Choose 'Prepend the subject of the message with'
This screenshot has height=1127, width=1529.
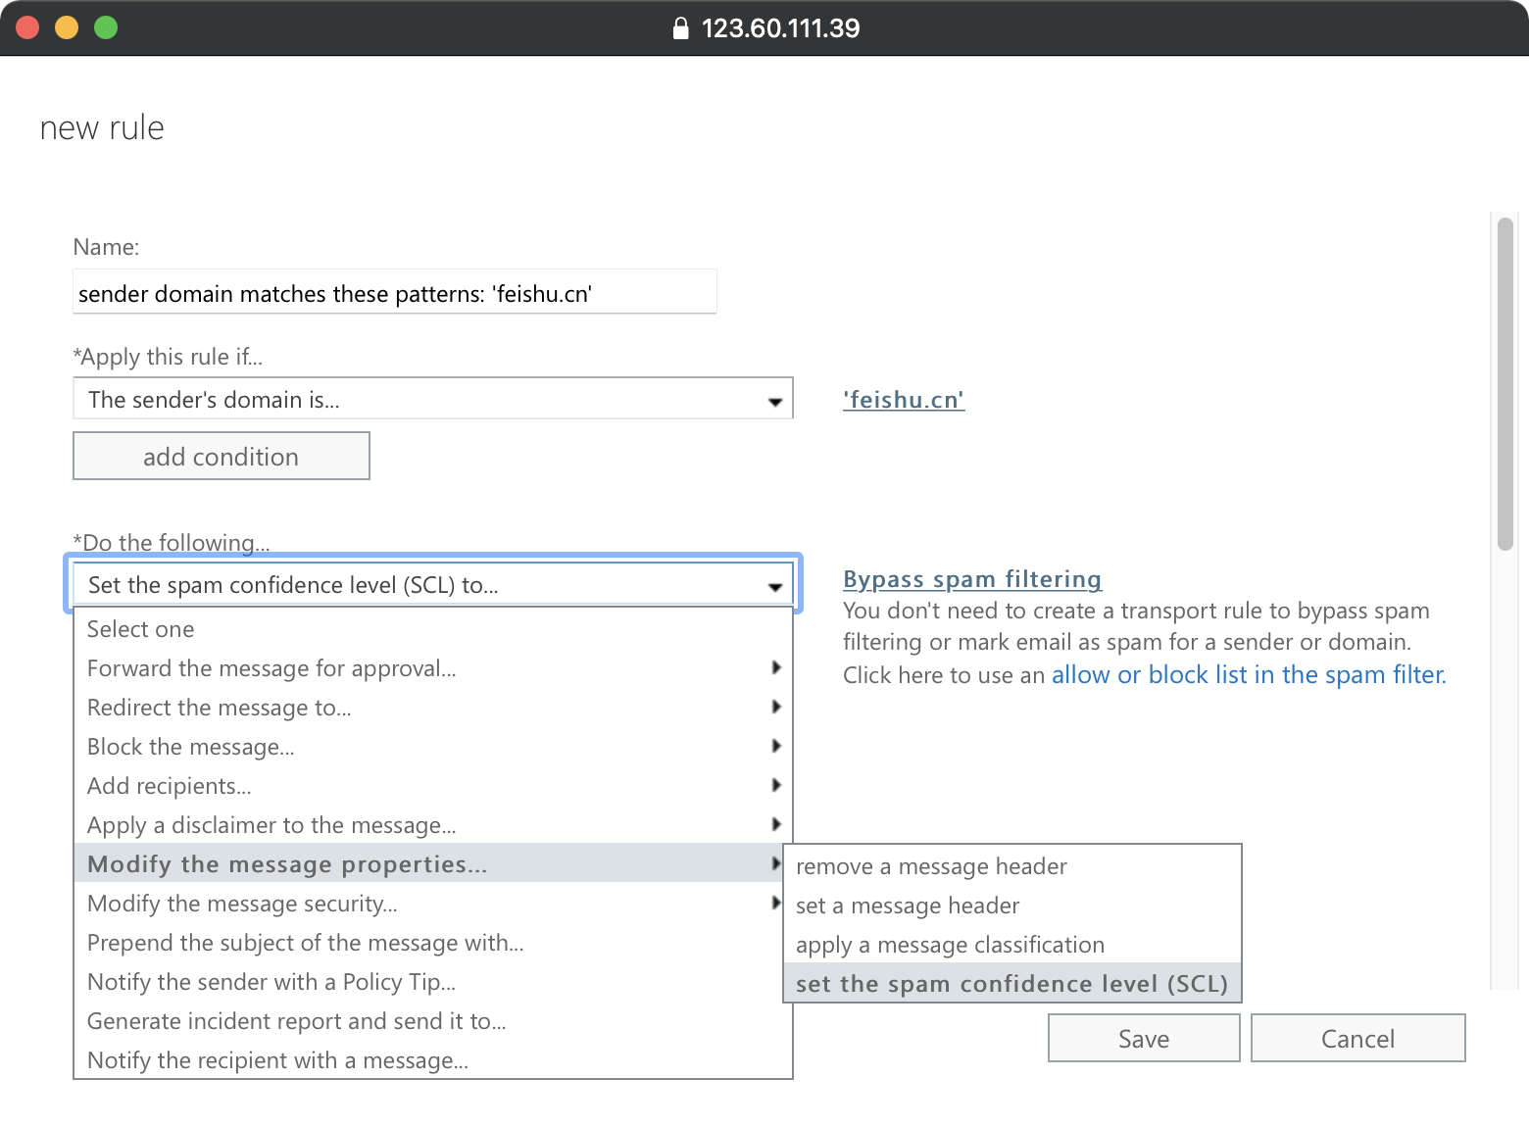click(x=306, y=942)
